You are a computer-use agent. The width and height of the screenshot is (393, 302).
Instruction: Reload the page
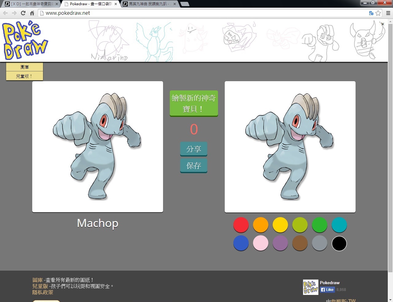pyautogui.click(x=23, y=13)
